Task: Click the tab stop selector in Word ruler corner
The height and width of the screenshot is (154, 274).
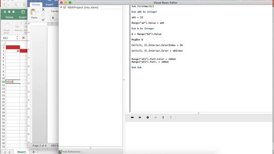Action: (x=29, y=24)
